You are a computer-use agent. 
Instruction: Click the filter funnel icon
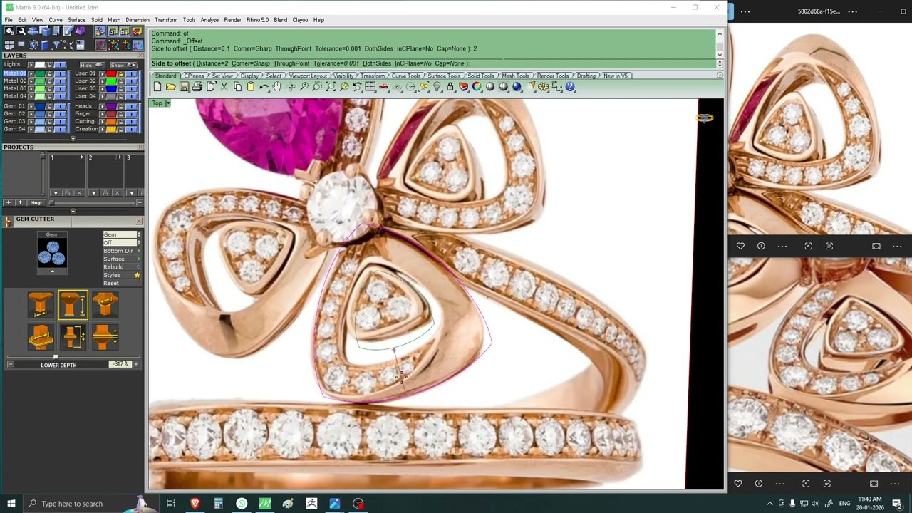(56, 45)
